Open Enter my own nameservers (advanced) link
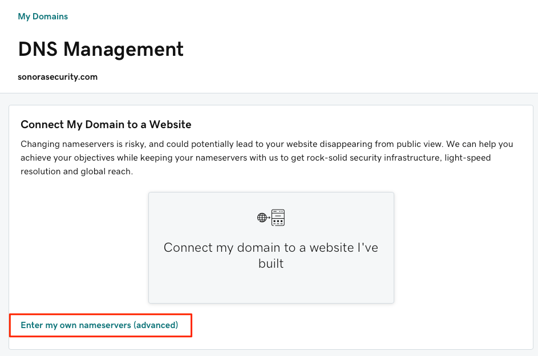This screenshot has height=356, width=538. (99, 325)
